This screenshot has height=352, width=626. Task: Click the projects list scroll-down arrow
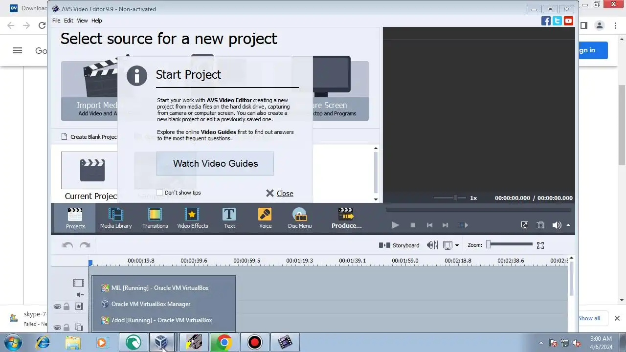click(376, 199)
